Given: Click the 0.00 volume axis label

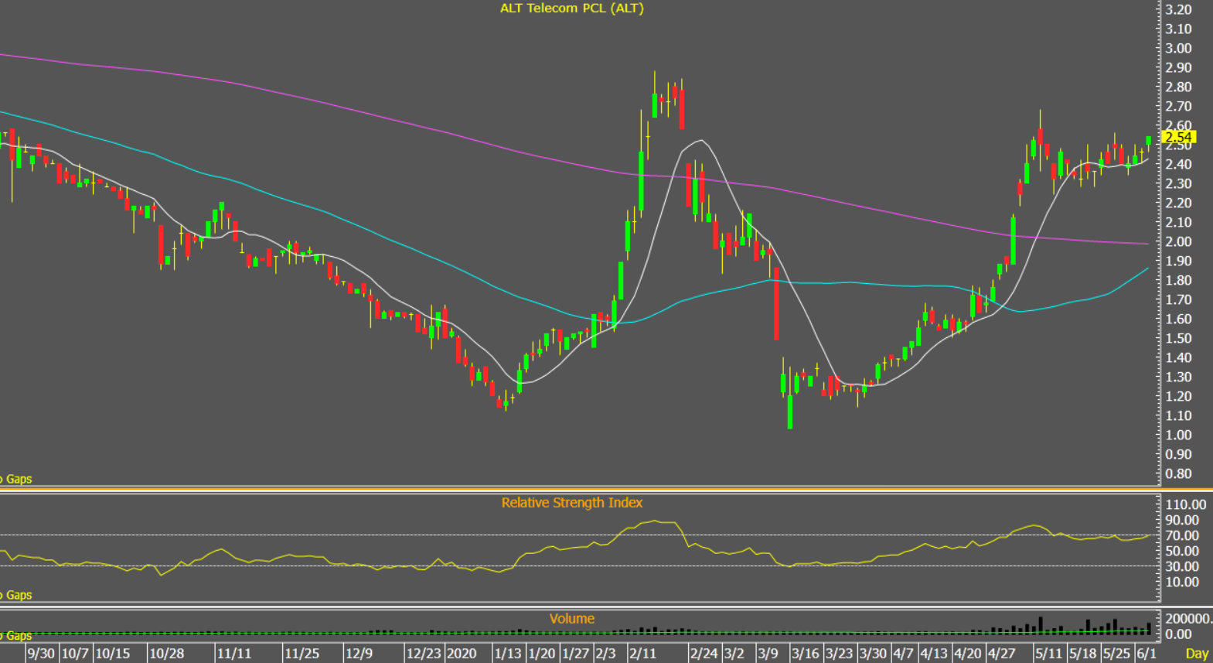Looking at the screenshot, I should coord(1179,634).
